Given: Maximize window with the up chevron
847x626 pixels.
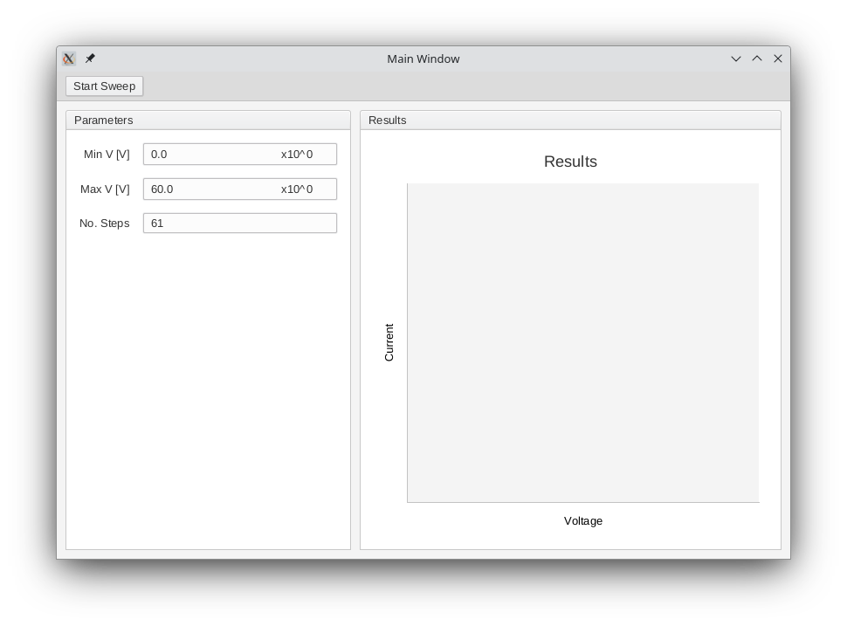Looking at the screenshot, I should 757,58.
